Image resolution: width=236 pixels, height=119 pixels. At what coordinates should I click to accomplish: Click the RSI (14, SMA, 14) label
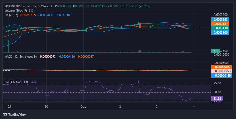[16, 82]
